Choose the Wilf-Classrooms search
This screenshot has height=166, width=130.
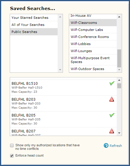click(x=93, y=23)
